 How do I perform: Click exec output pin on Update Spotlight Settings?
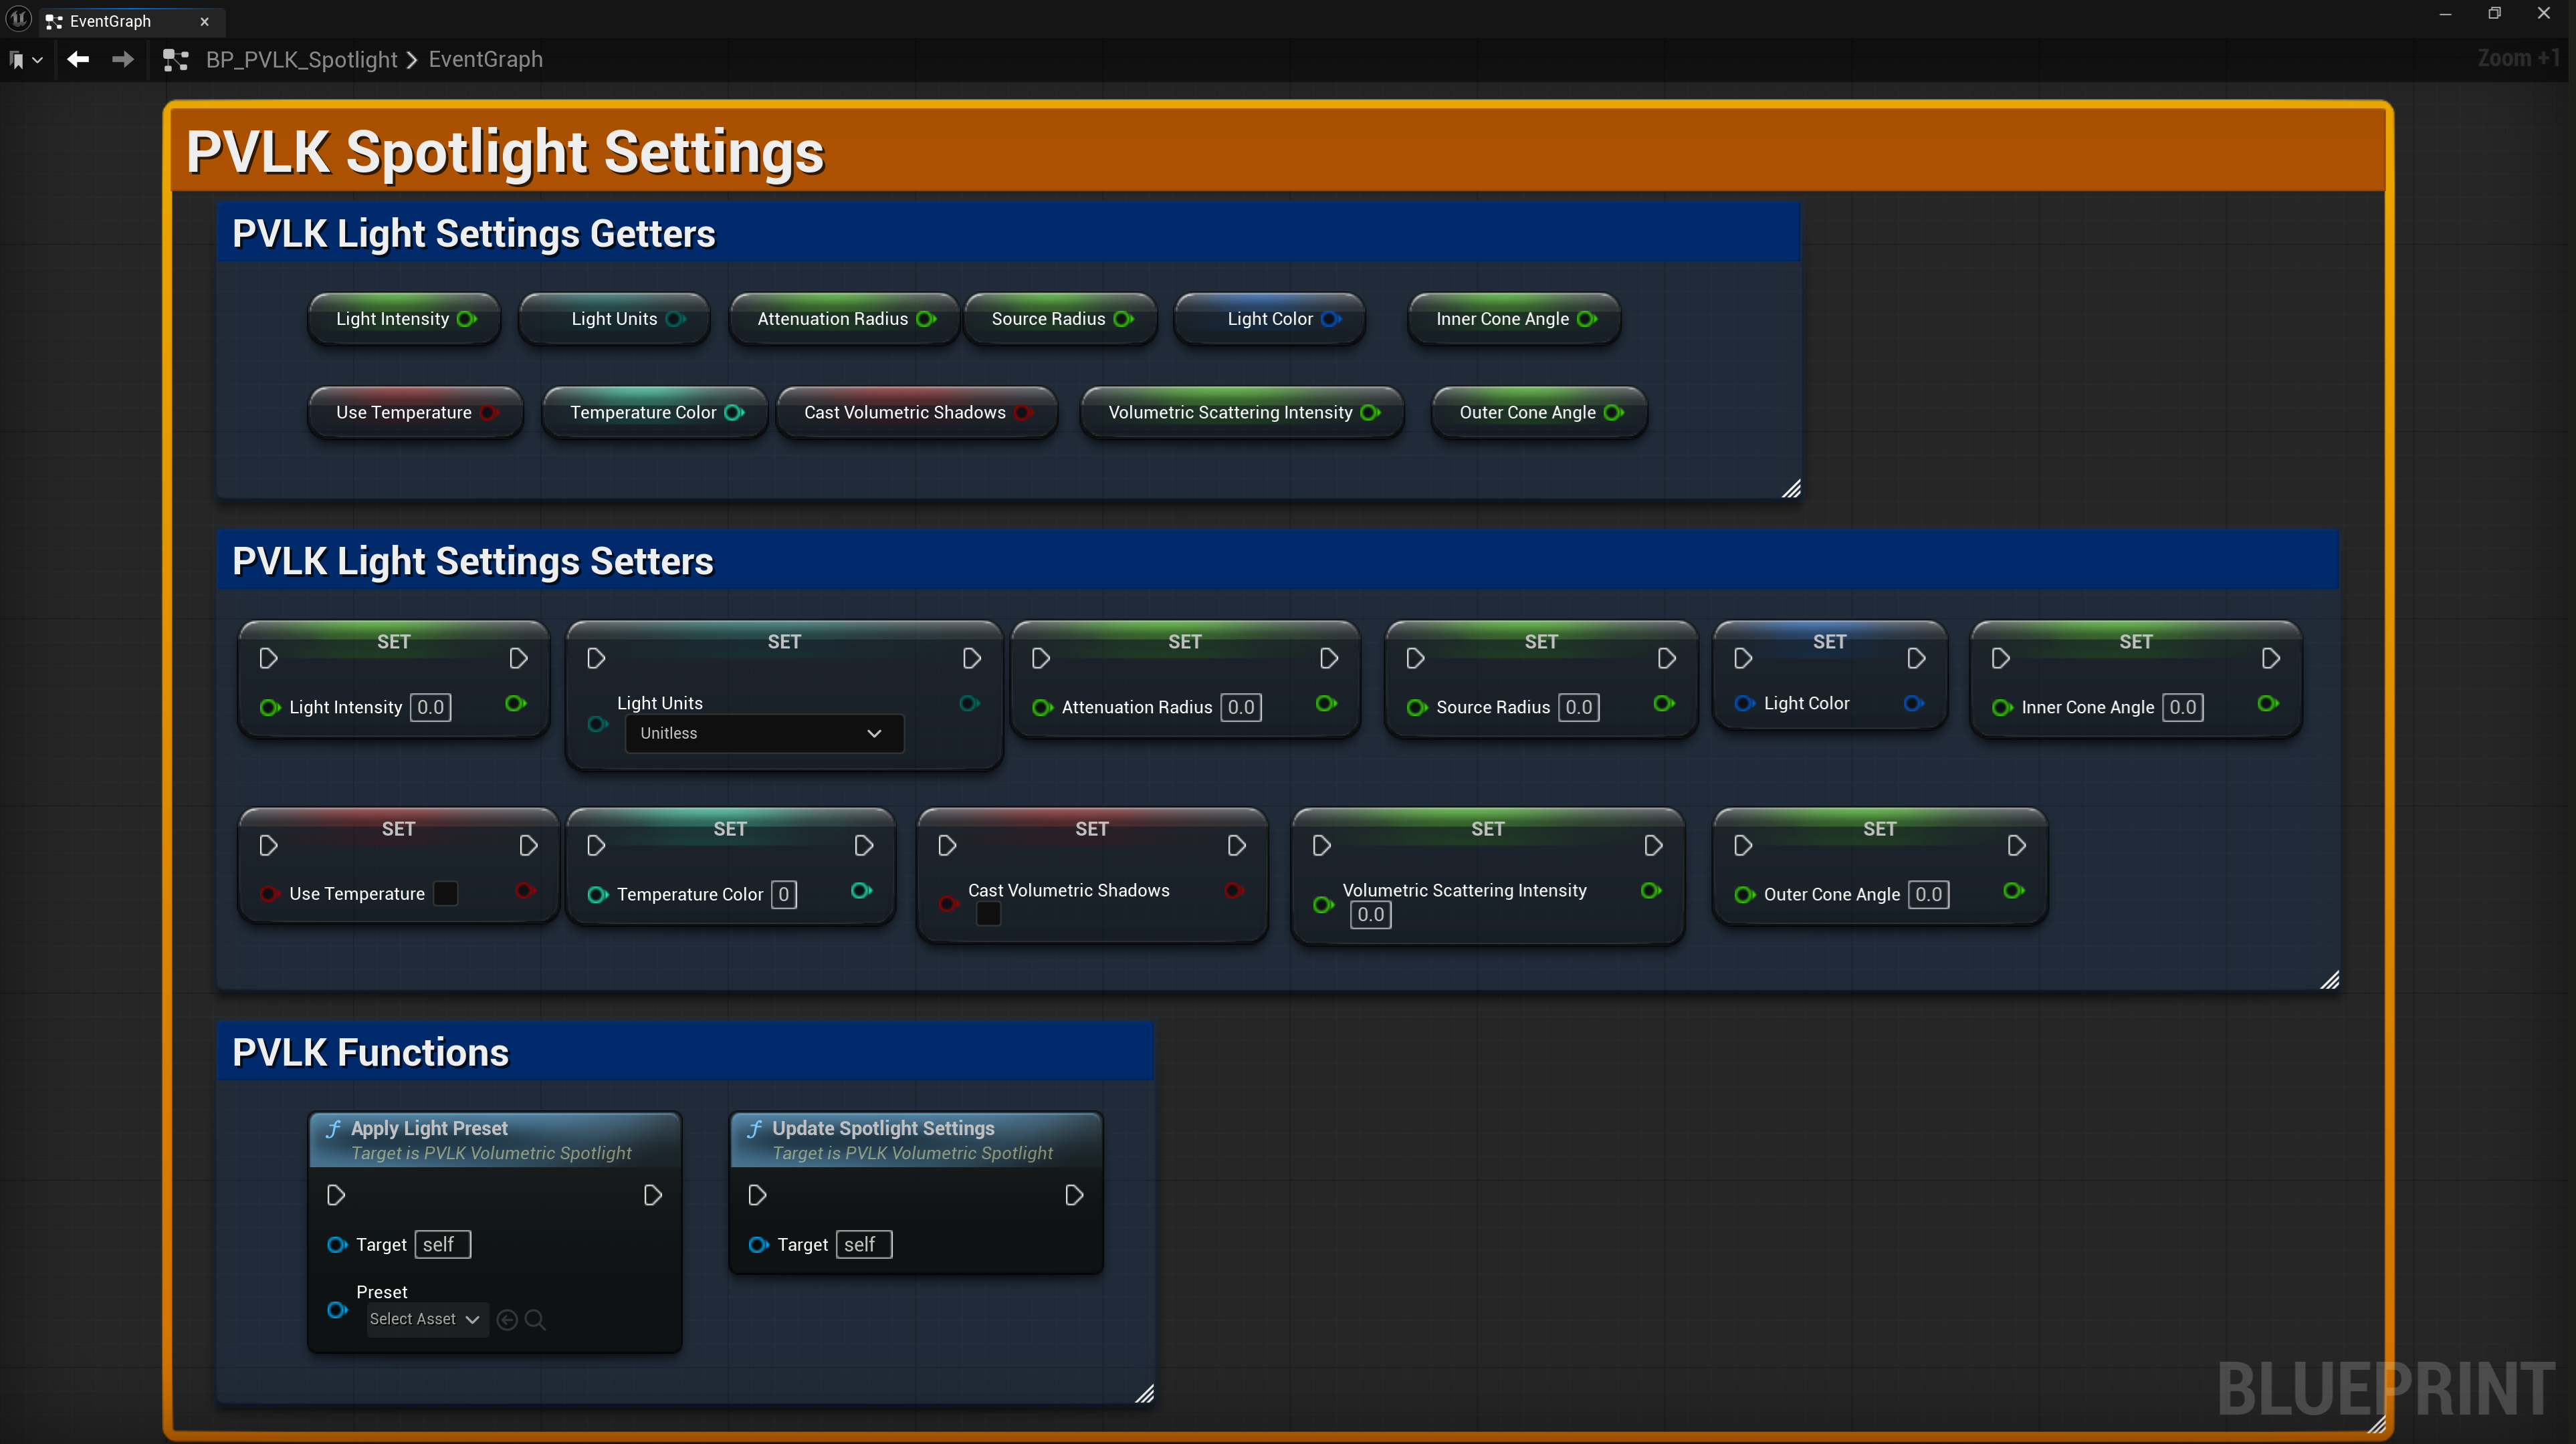(x=1073, y=1195)
